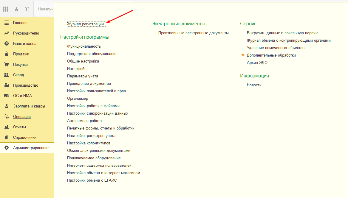Open Архив ЭДО link
The image size is (348, 198).
coord(257,63)
